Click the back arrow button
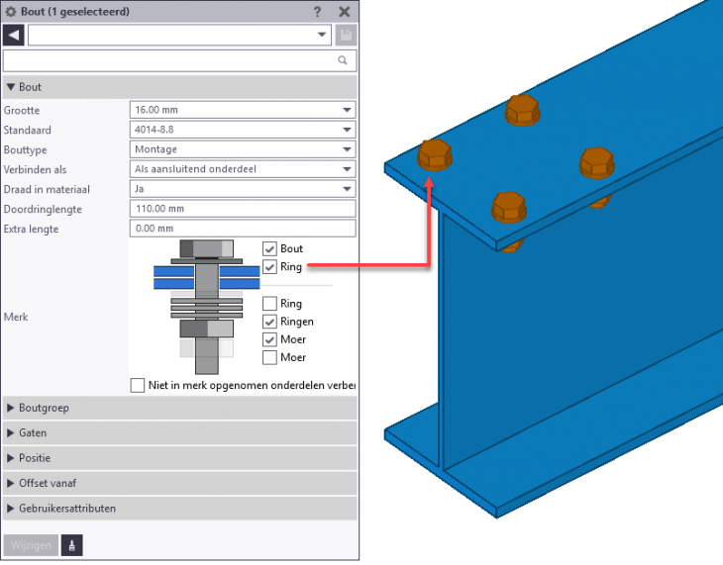The height and width of the screenshot is (565, 723). 14,35
